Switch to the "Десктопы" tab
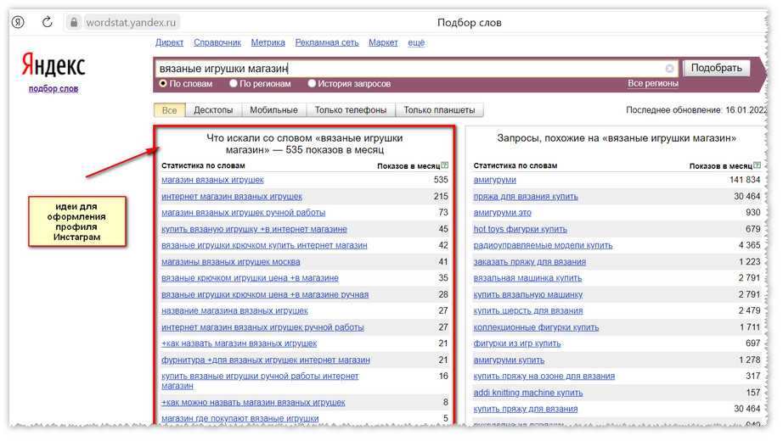Image resolution: width=783 pixels, height=441 pixels. [x=213, y=110]
